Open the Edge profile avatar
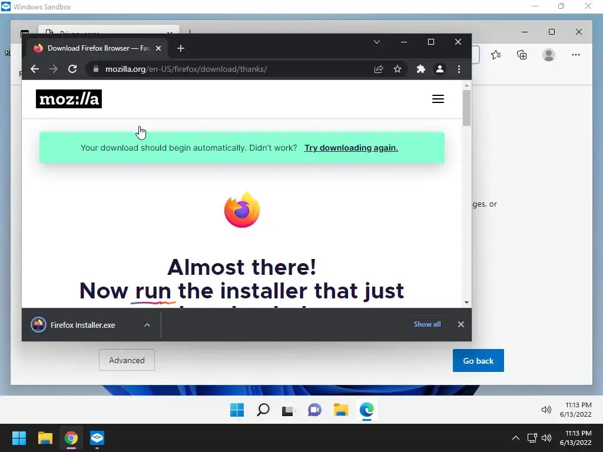The height and width of the screenshot is (452, 603). point(548,55)
